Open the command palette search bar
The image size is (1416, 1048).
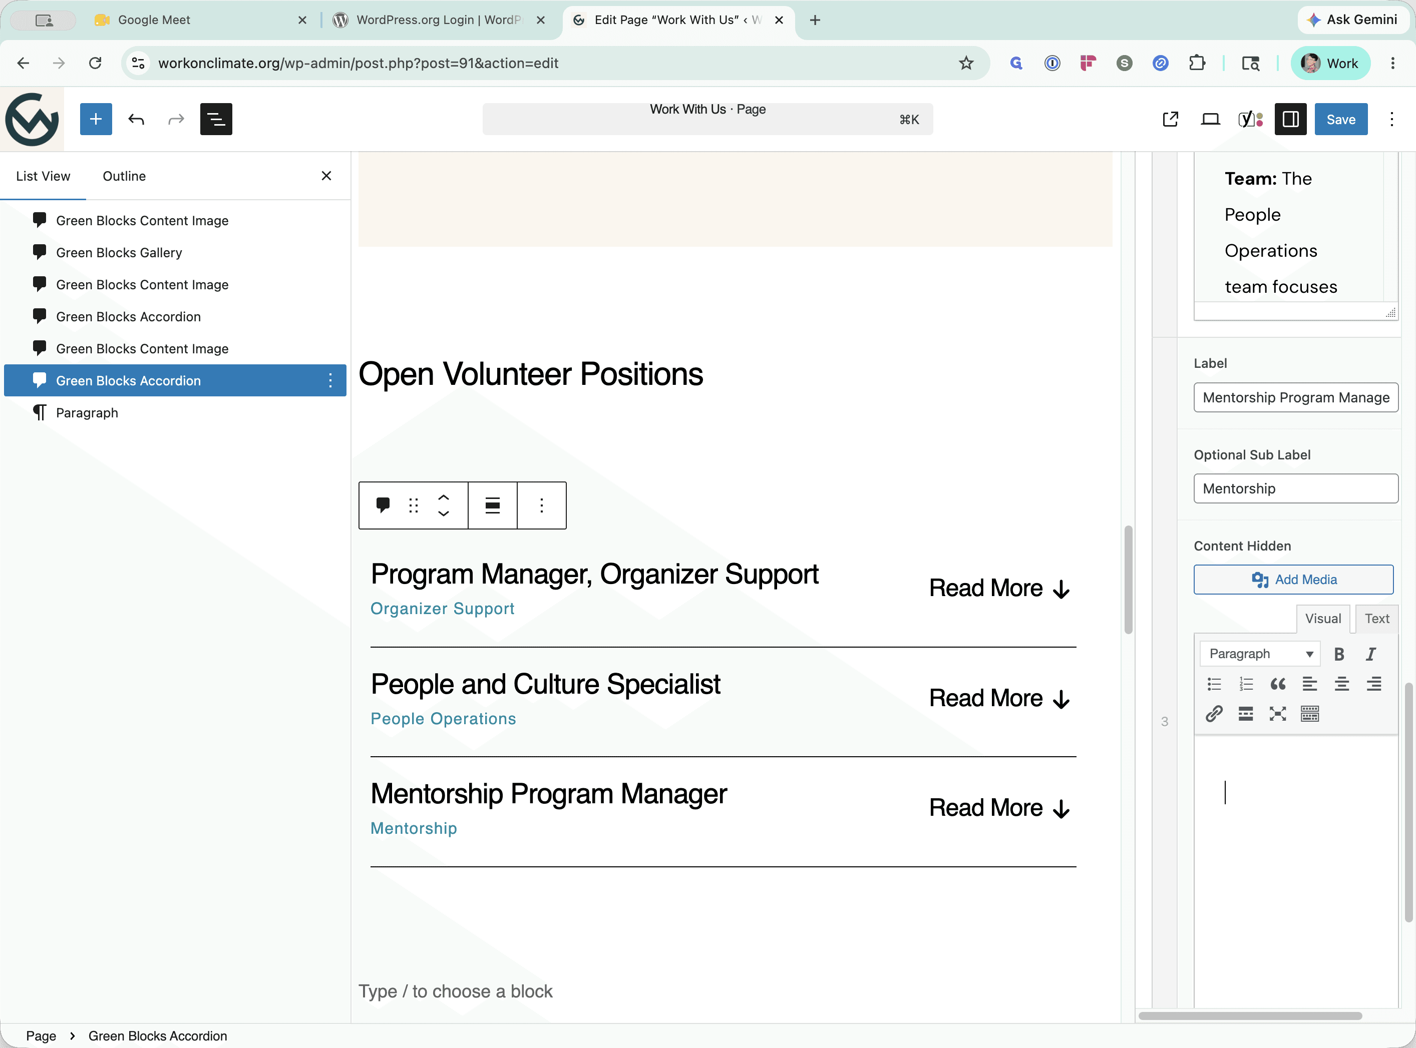pyautogui.click(x=707, y=119)
